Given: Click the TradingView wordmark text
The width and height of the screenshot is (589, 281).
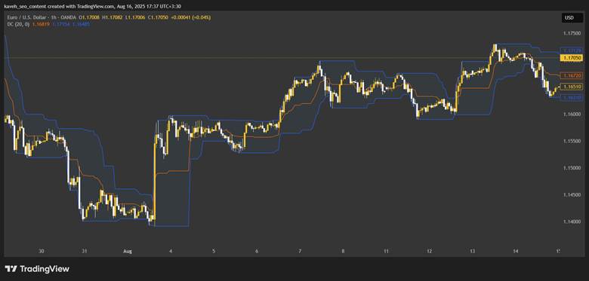Looking at the screenshot, I should coord(45,269).
